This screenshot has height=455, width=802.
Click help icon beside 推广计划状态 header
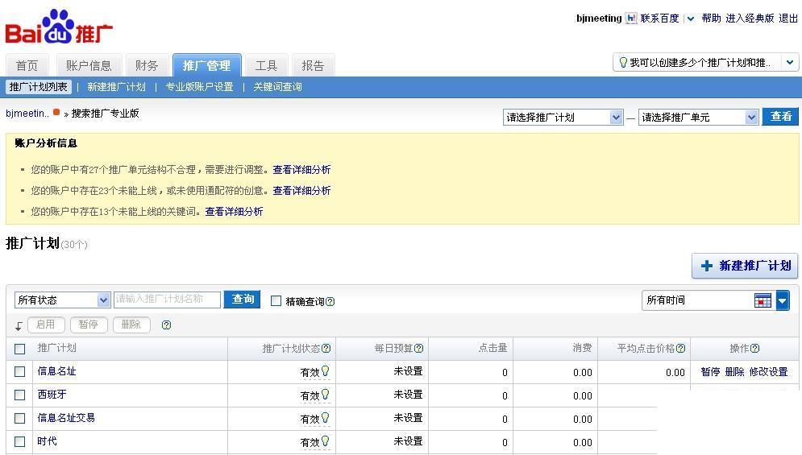[326, 348]
